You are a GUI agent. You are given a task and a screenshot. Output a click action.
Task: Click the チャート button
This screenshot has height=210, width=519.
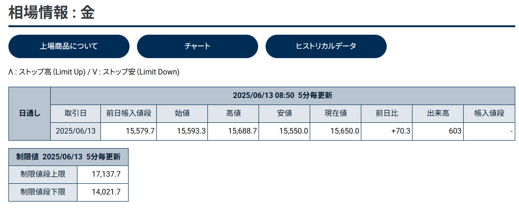pos(198,46)
